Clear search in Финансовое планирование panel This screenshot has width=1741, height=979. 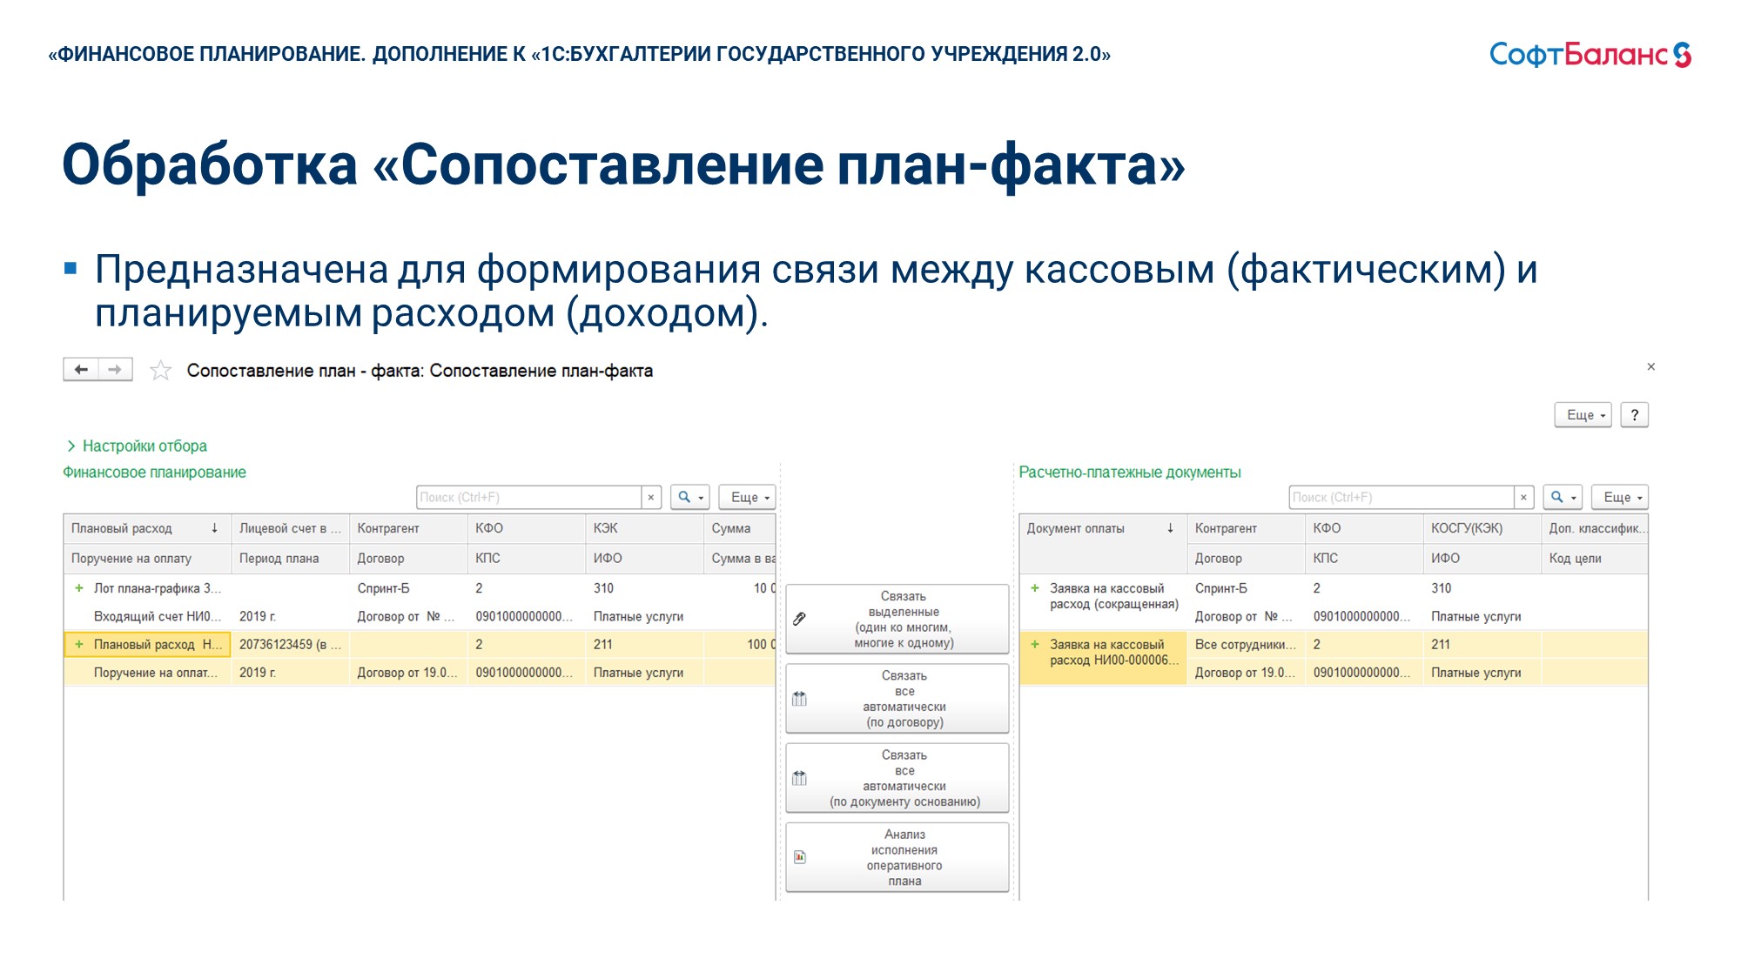(651, 497)
